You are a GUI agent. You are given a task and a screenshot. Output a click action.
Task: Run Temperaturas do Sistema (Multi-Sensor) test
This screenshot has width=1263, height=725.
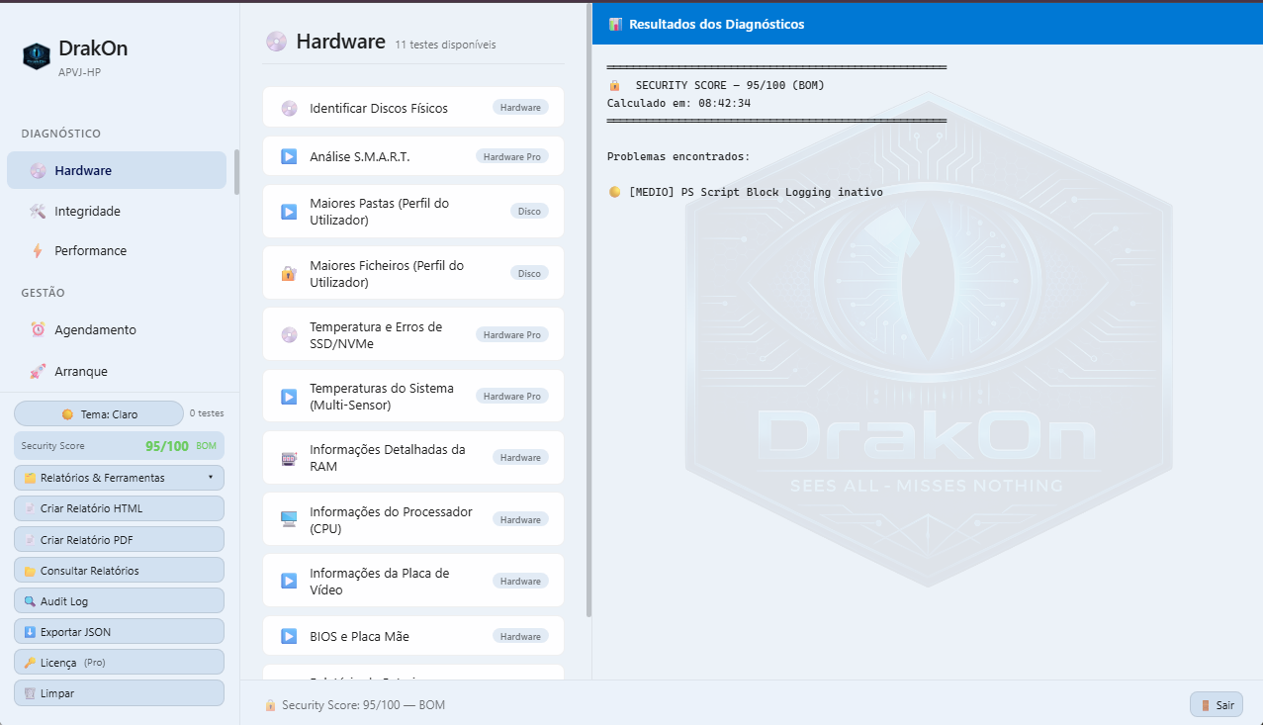click(413, 396)
